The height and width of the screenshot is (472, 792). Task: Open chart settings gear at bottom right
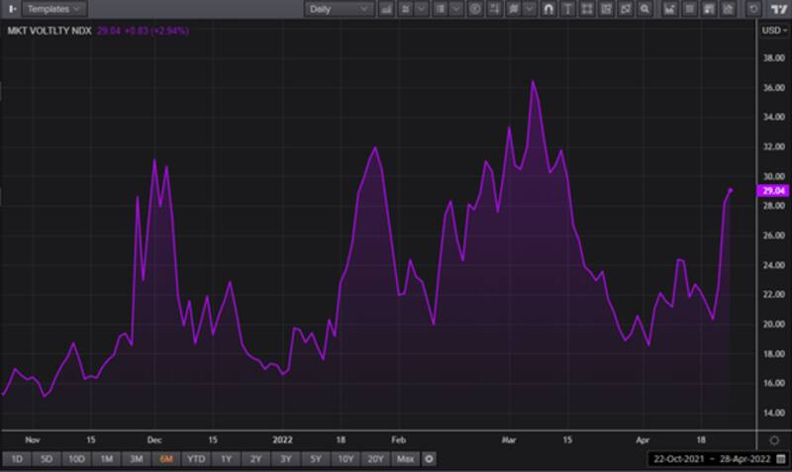pos(774,438)
